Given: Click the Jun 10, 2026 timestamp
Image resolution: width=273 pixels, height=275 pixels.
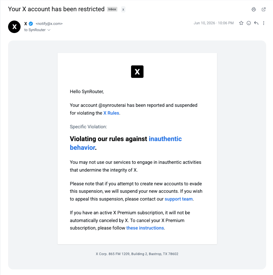Looking at the screenshot, I should (214, 23).
